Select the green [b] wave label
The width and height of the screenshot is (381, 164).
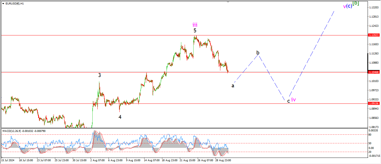(356, 3)
